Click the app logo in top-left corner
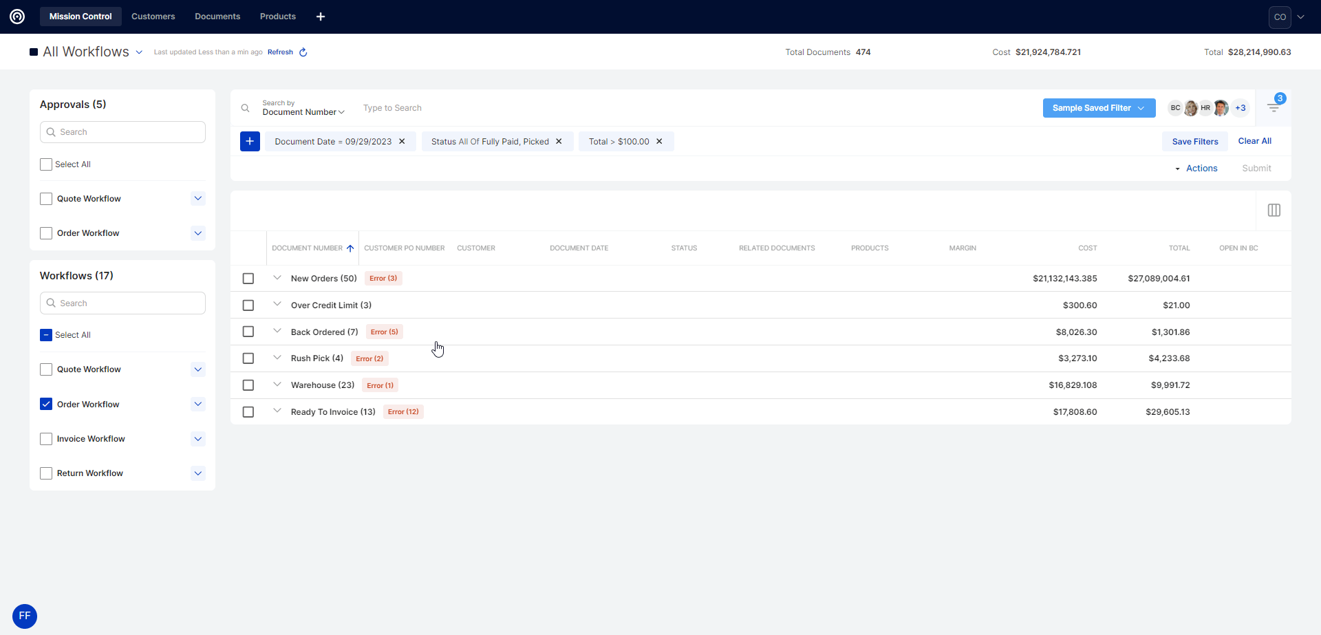The width and height of the screenshot is (1321, 635). pyautogui.click(x=17, y=17)
